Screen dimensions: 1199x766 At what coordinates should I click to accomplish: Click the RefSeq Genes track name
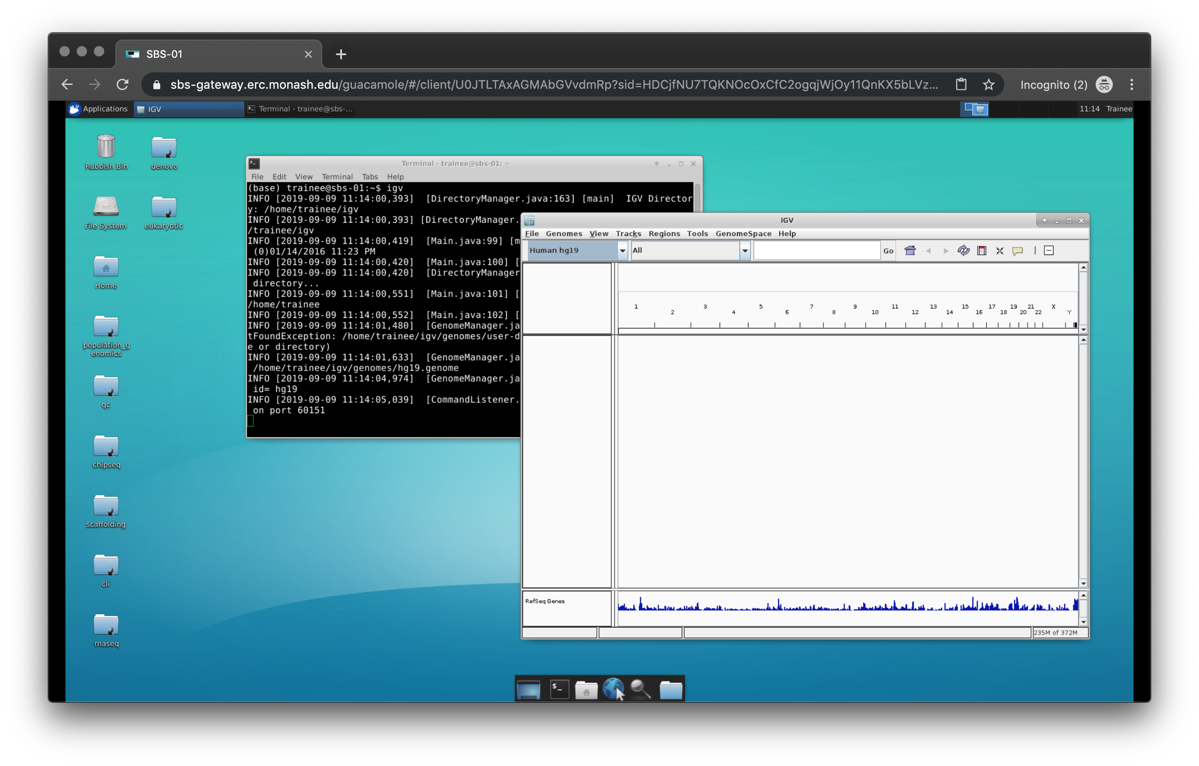[x=545, y=601]
